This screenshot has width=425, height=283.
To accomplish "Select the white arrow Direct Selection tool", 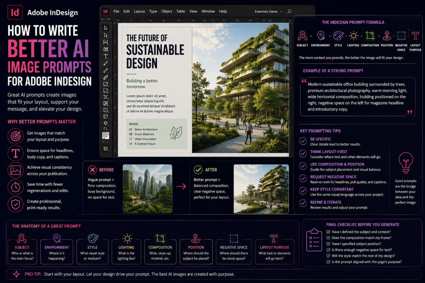I will point(106,35).
